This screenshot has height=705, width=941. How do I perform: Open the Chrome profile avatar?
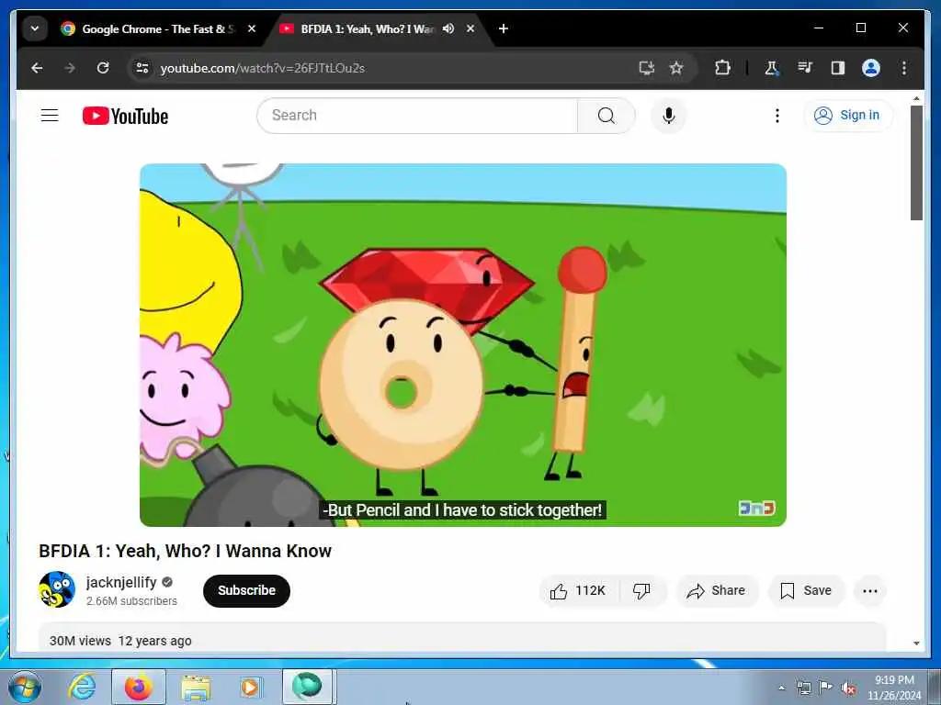pyautogui.click(x=871, y=68)
